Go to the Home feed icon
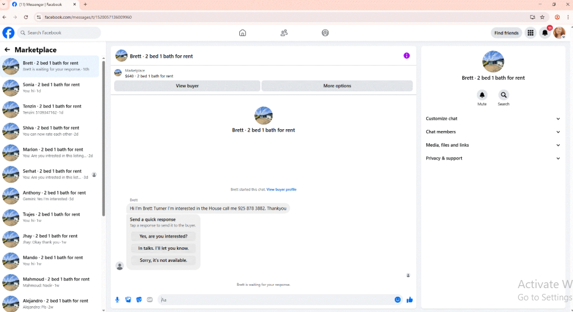The image size is (573, 312). coord(242,33)
